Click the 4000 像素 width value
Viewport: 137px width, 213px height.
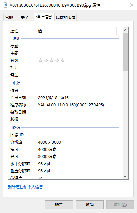pos(47,150)
